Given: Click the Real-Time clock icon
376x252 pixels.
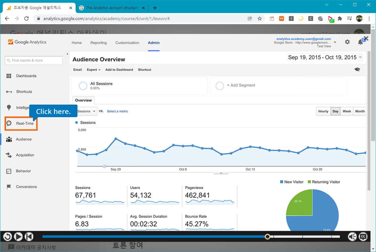Looking at the screenshot, I should click(9, 123).
